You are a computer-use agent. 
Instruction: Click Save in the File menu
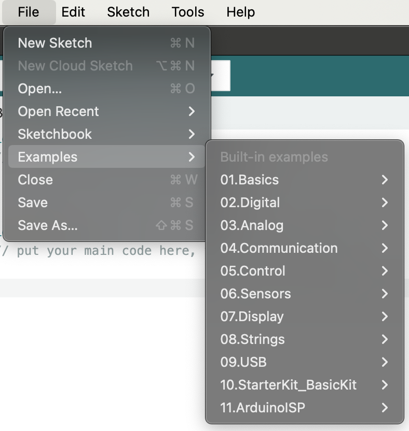106,203
